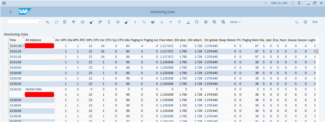This screenshot has width=325, height=122.
Task: Click the download export icon
Action: [x=188, y=22]
